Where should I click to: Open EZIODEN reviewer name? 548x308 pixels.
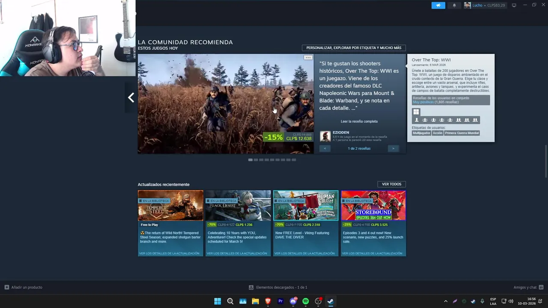(x=341, y=133)
